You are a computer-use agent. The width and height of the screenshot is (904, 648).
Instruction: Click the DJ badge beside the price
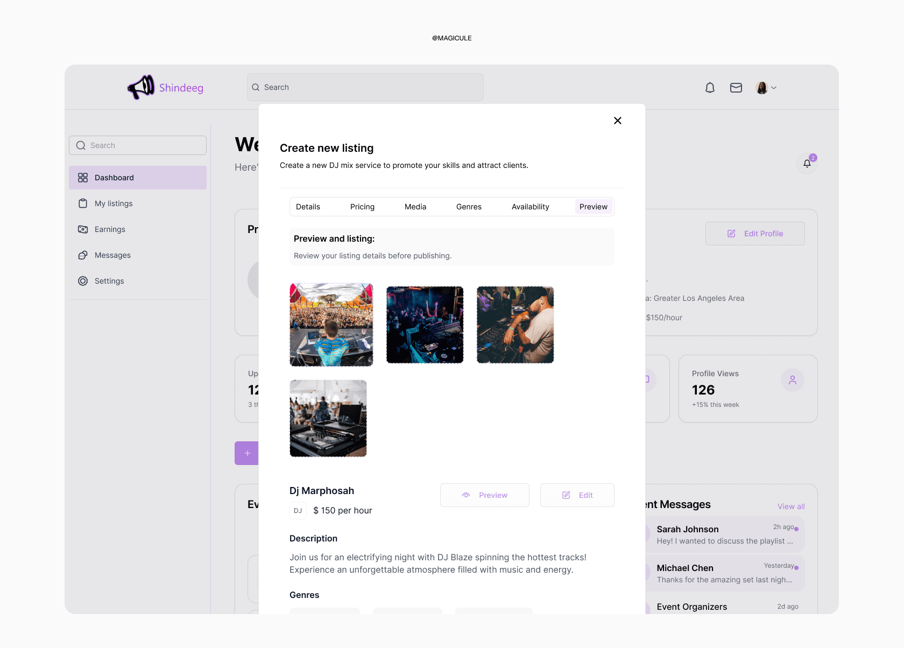click(298, 511)
